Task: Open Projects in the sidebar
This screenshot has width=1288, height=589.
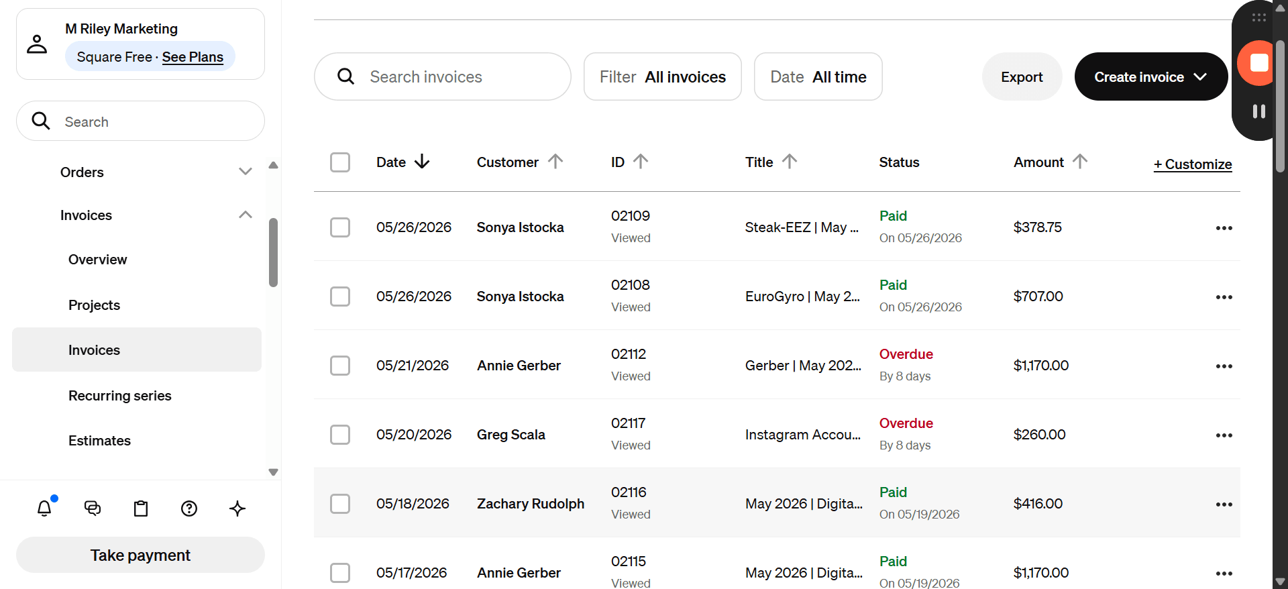Action: tap(95, 305)
